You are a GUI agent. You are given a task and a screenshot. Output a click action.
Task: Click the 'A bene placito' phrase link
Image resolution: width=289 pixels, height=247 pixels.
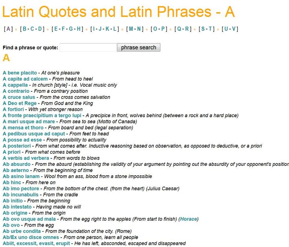point(20,73)
